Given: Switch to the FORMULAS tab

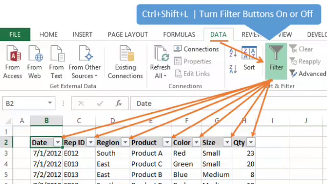Looking at the screenshot, I should 179,34.
